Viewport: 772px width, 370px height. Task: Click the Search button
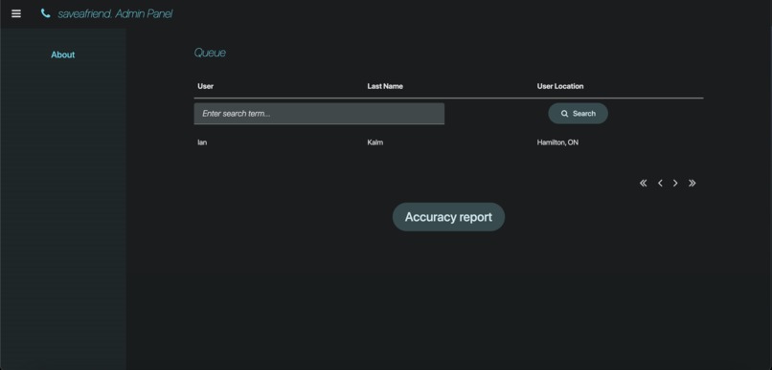[x=578, y=114]
